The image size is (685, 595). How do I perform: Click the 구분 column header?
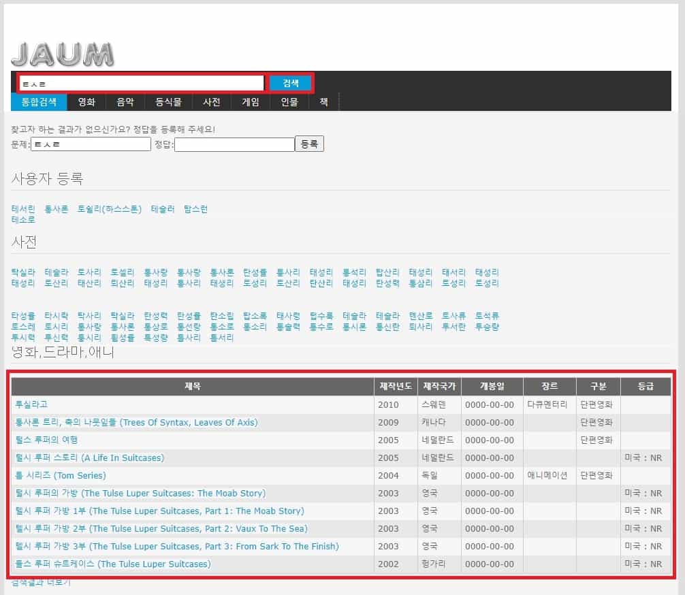598,386
